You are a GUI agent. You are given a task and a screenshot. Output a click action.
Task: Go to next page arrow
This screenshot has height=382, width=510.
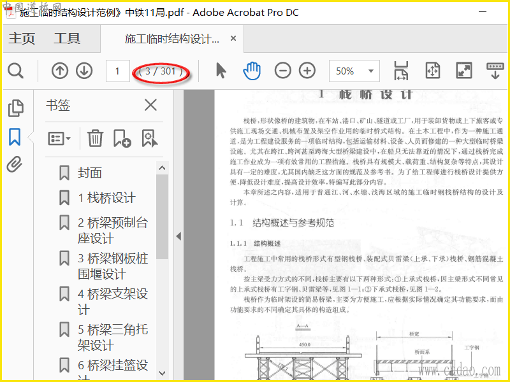(x=84, y=71)
